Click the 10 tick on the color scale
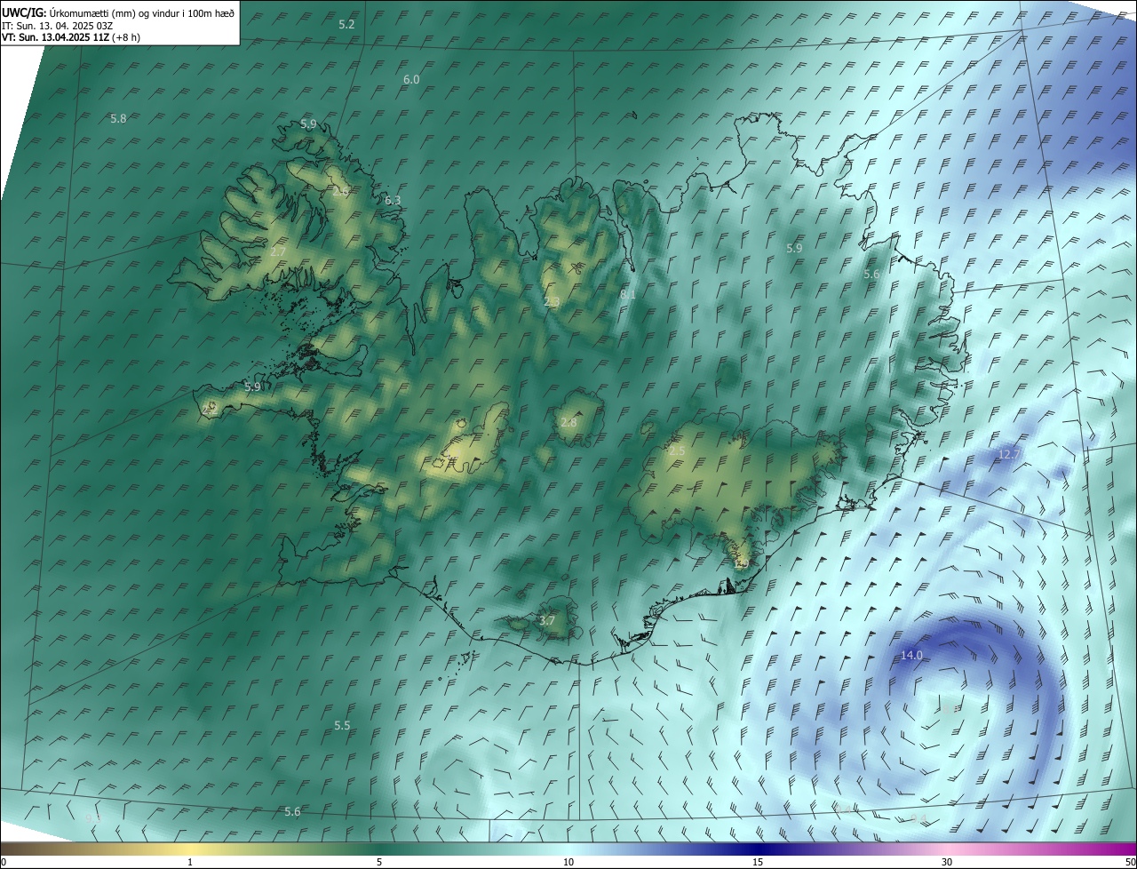 [568, 862]
